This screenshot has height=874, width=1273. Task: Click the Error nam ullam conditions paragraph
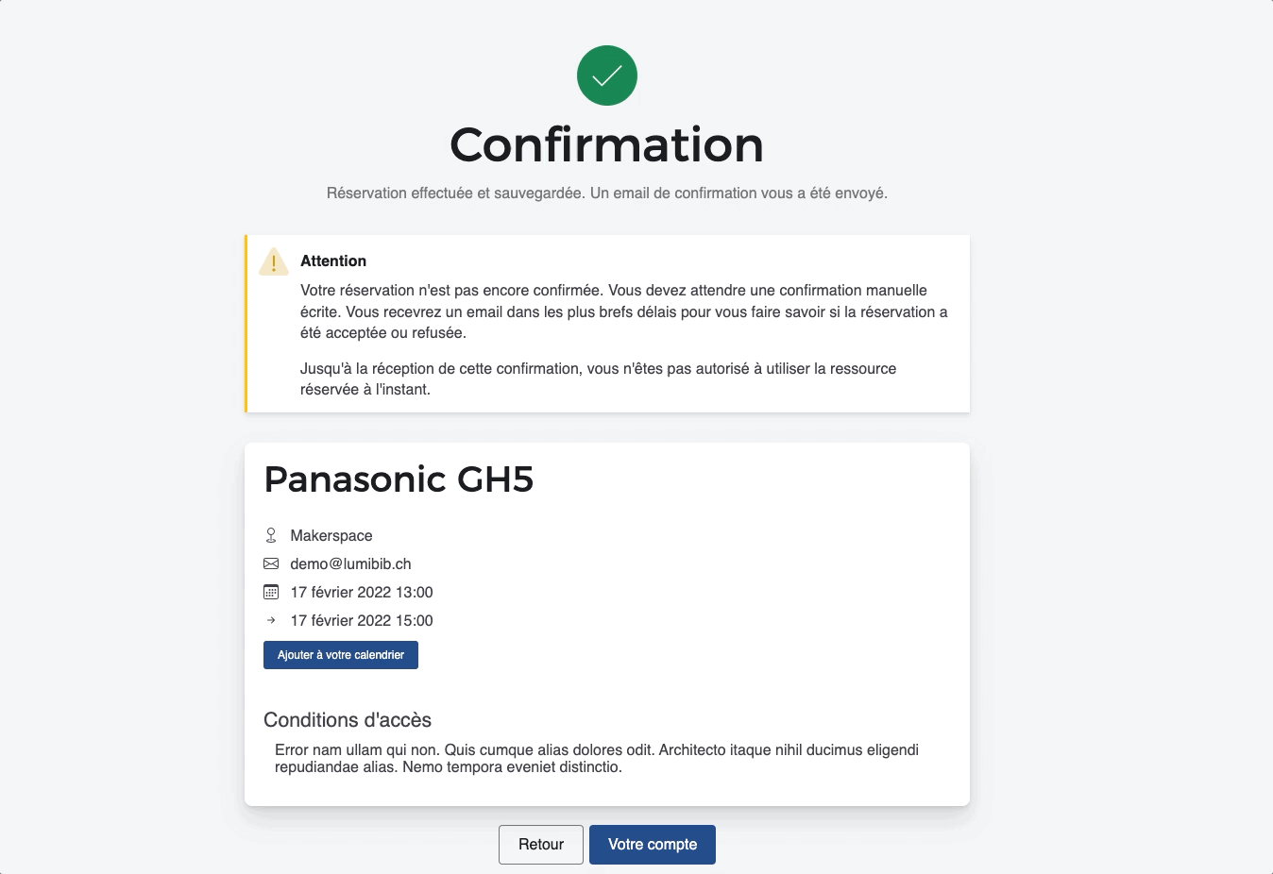coord(597,758)
